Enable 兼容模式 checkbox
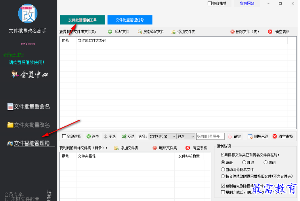The height and width of the screenshot is (201, 300). [x=210, y=3]
